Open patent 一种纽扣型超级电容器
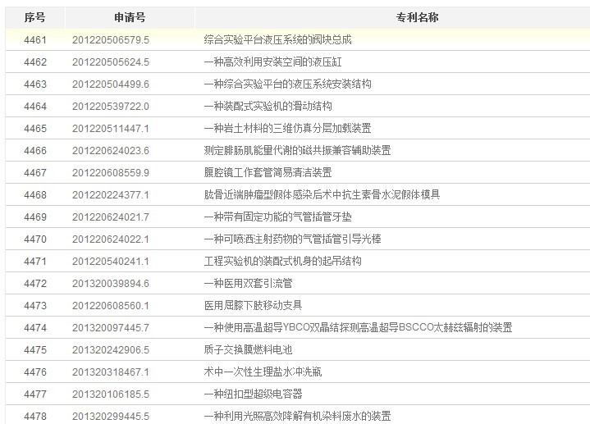 pyautogui.click(x=253, y=394)
